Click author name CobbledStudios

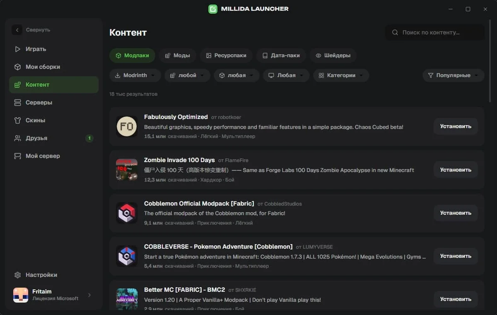point(283,204)
